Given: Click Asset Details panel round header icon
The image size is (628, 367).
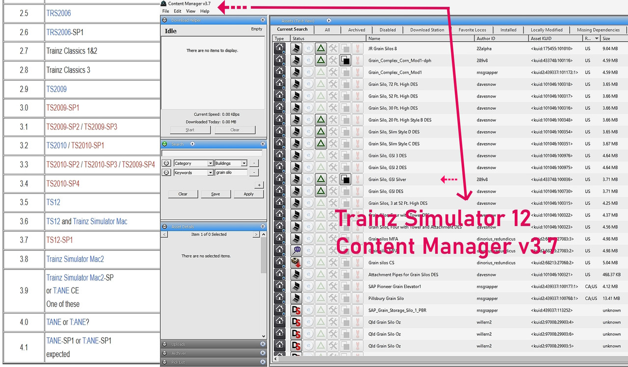Looking at the screenshot, I should click(165, 226).
